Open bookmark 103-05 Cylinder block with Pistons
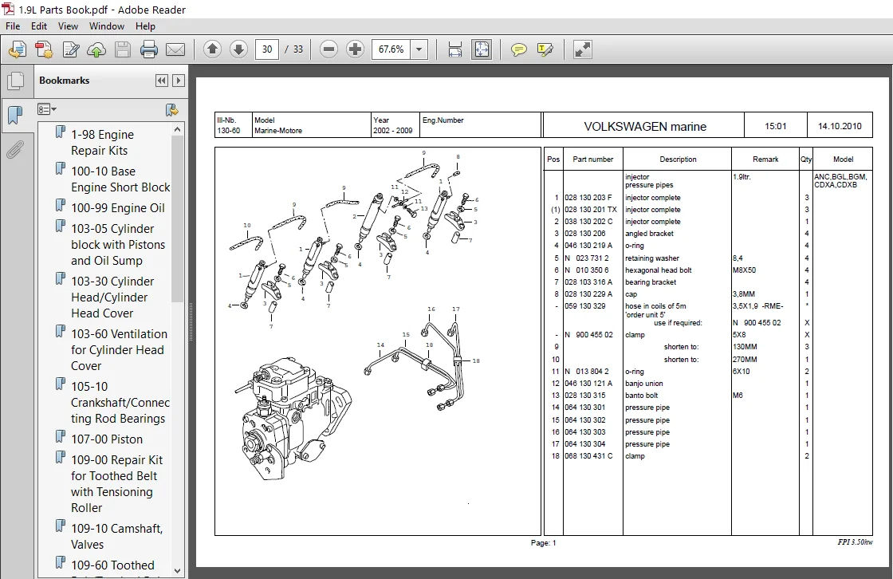Viewport: 893px width, 579px height. [x=118, y=245]
